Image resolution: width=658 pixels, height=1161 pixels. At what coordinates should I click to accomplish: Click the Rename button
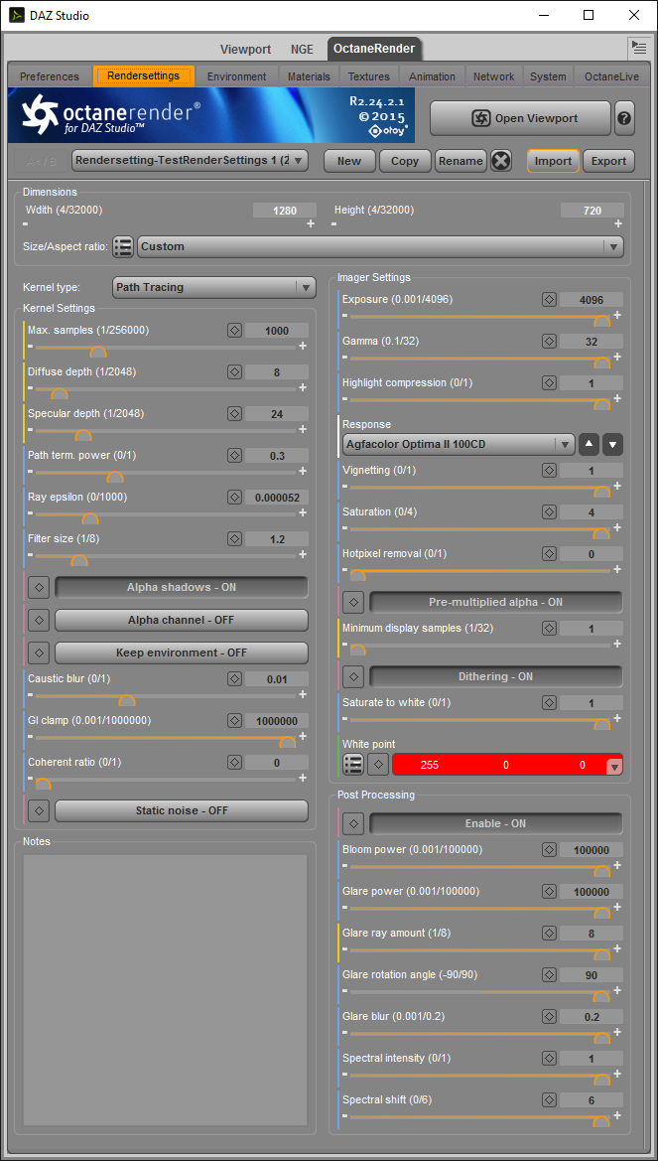tap(461, 161)
